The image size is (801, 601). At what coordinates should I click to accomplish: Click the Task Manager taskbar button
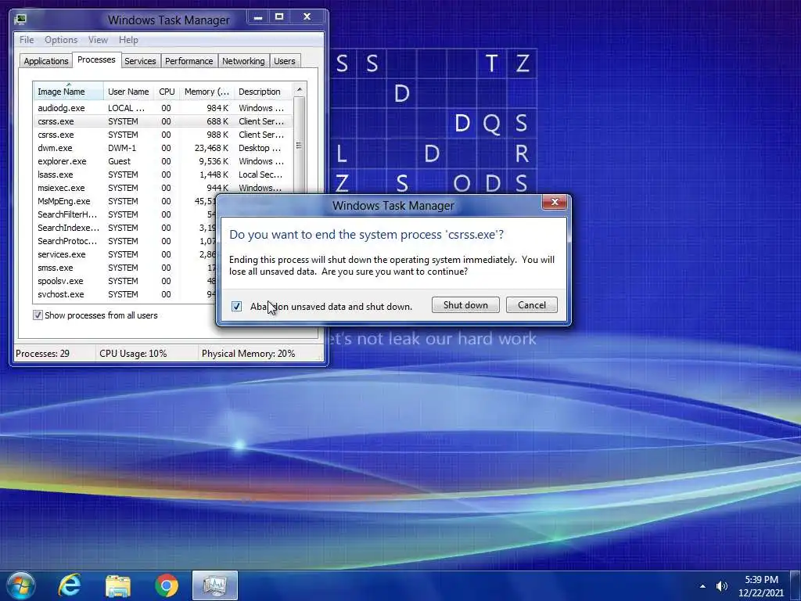pyautogui.click(x=215, y=585)
